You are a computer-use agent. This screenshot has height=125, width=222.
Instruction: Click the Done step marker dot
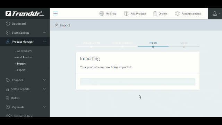click(184, 47)
